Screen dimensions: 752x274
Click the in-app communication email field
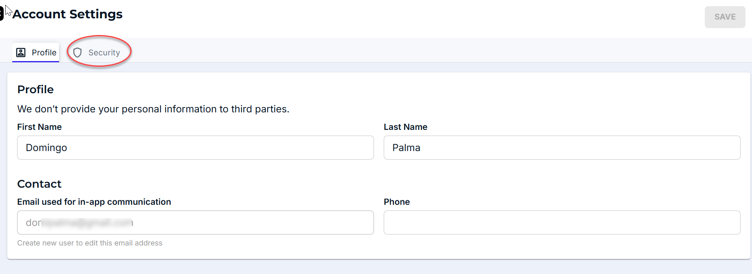[195, 222]
